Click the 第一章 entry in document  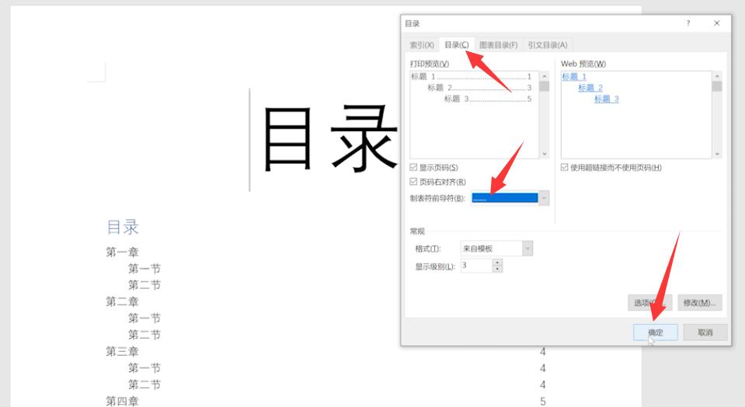pos(122,252)
